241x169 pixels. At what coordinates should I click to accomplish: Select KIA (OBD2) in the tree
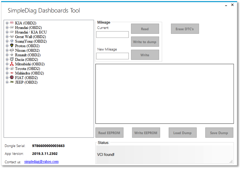[x=26, y=23]
